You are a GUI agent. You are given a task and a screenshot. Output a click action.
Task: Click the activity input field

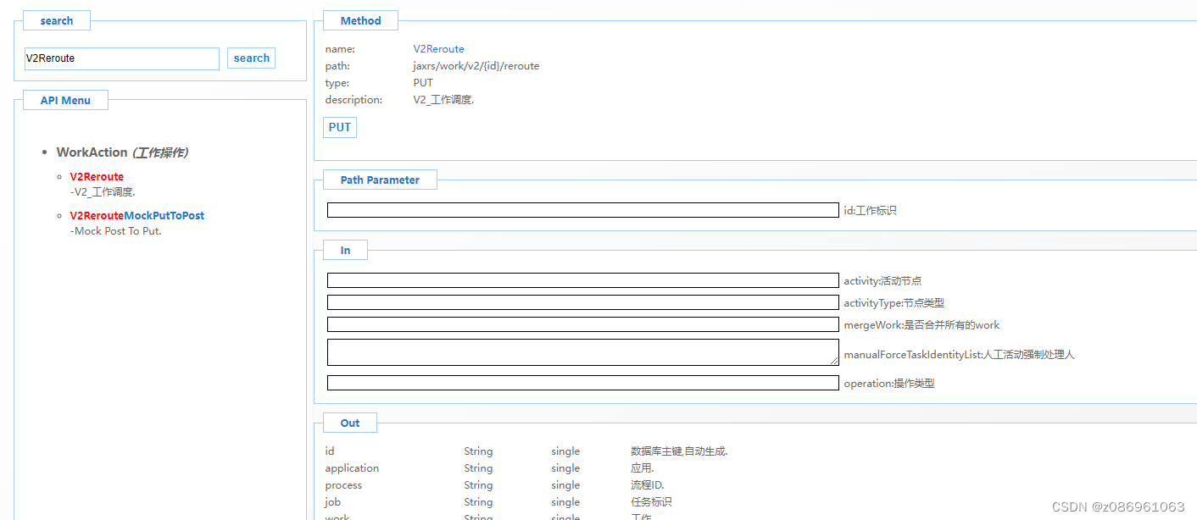pyautogui.click(x=581, y=279)
